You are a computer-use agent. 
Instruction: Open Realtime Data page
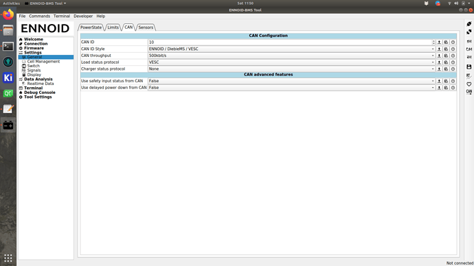point(41,84)
